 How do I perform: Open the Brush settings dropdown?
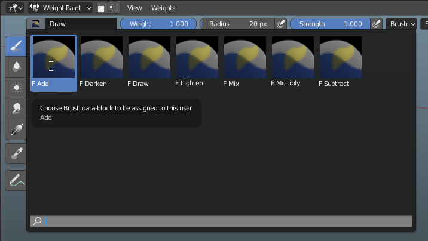[x=401, y=24]
